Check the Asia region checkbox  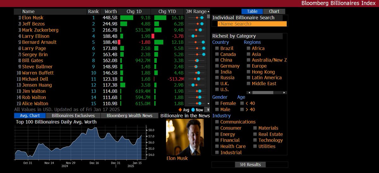(x=249, y=54)
